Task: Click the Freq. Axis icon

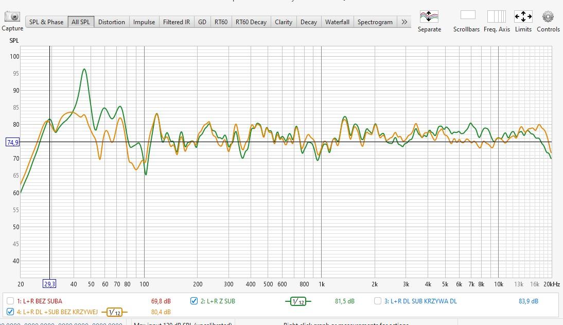Action: [497, 16]
